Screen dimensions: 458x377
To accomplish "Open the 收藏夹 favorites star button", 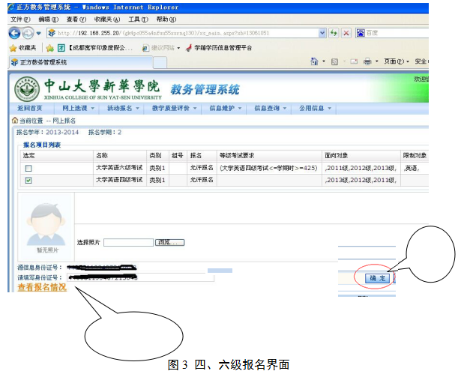I will click(22, 48).
